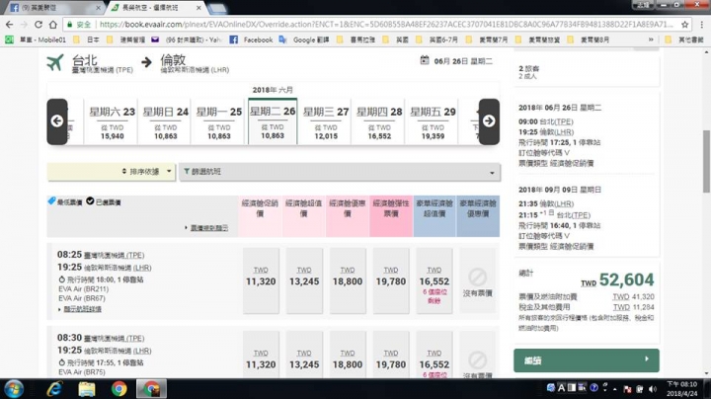Click the green continue button
The image size is (711, 399).
(587, 360)
